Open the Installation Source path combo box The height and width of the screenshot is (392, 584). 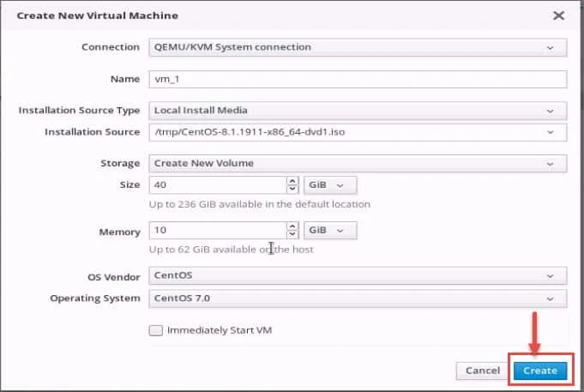[358, 132]
